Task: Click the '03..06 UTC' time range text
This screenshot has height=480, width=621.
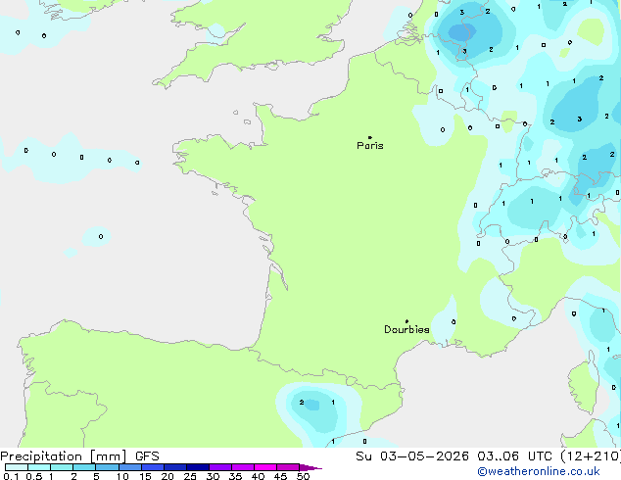Action: coord(514,456)
